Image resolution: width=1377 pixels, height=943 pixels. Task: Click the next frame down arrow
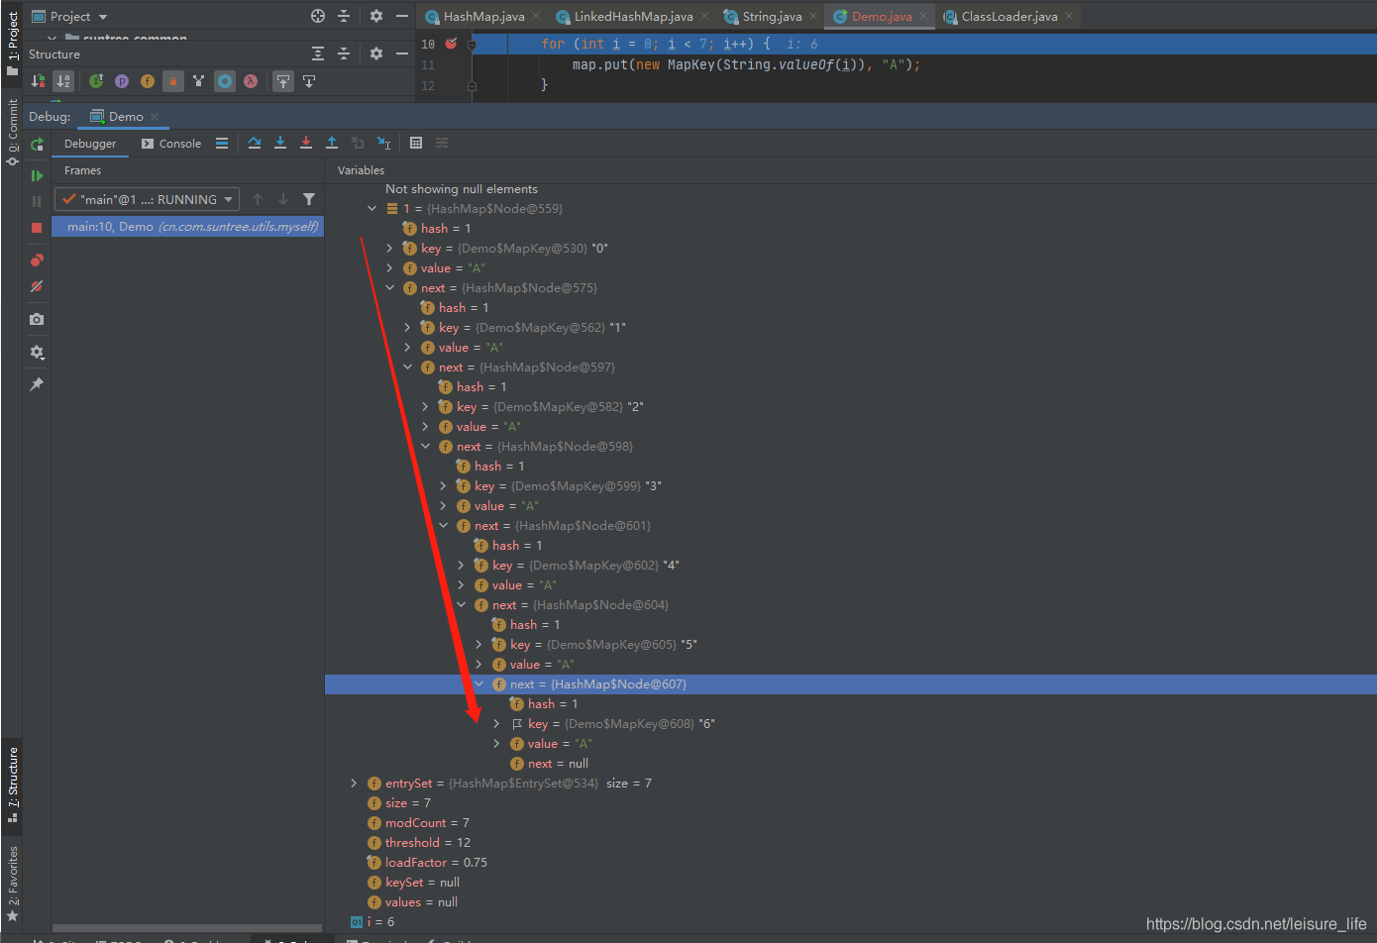pos(283,199)
